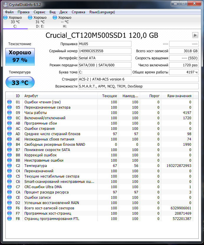Select raw value 6329906061
The height and width of the screenshot is (245, 204).
[x=181, y=208]
